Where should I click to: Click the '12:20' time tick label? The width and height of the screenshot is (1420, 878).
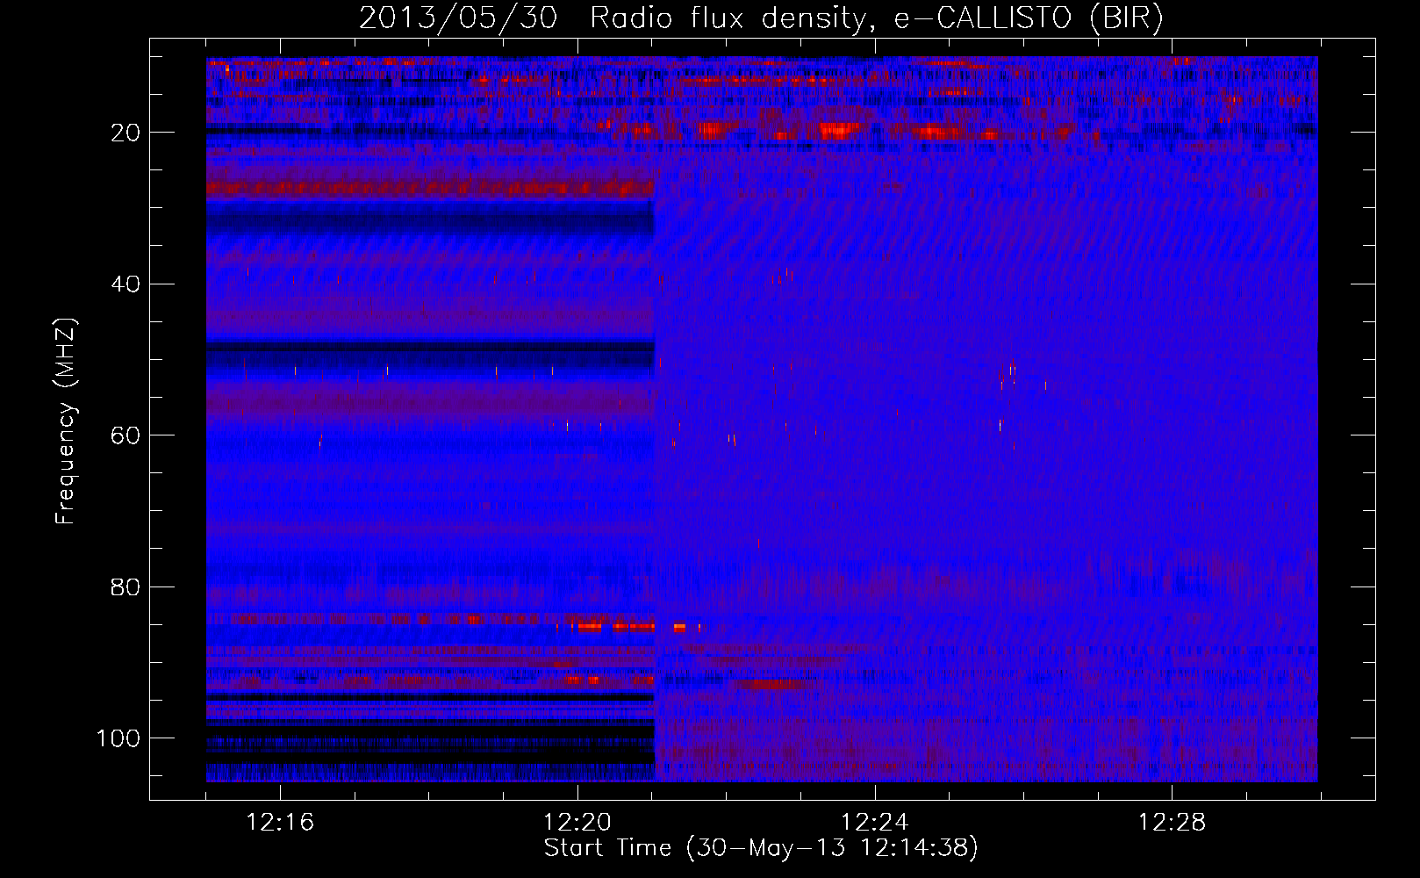coord(577,823)
